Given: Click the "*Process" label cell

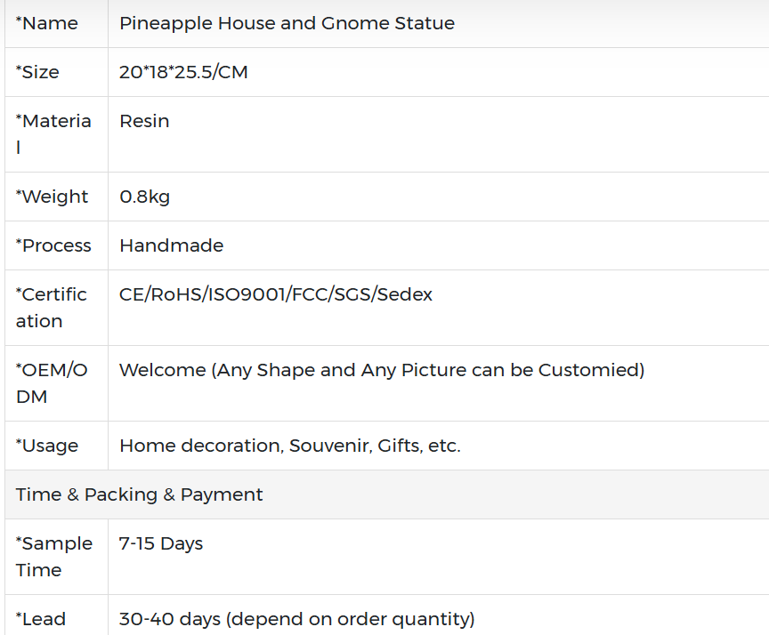Looking at the screenshot, I should (x=53, y=246).
